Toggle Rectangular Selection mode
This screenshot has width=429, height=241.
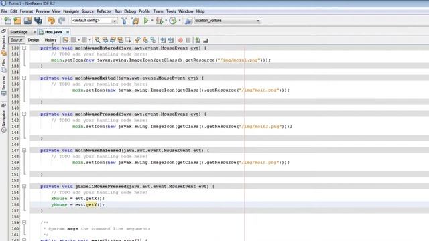tap(128, 40)
